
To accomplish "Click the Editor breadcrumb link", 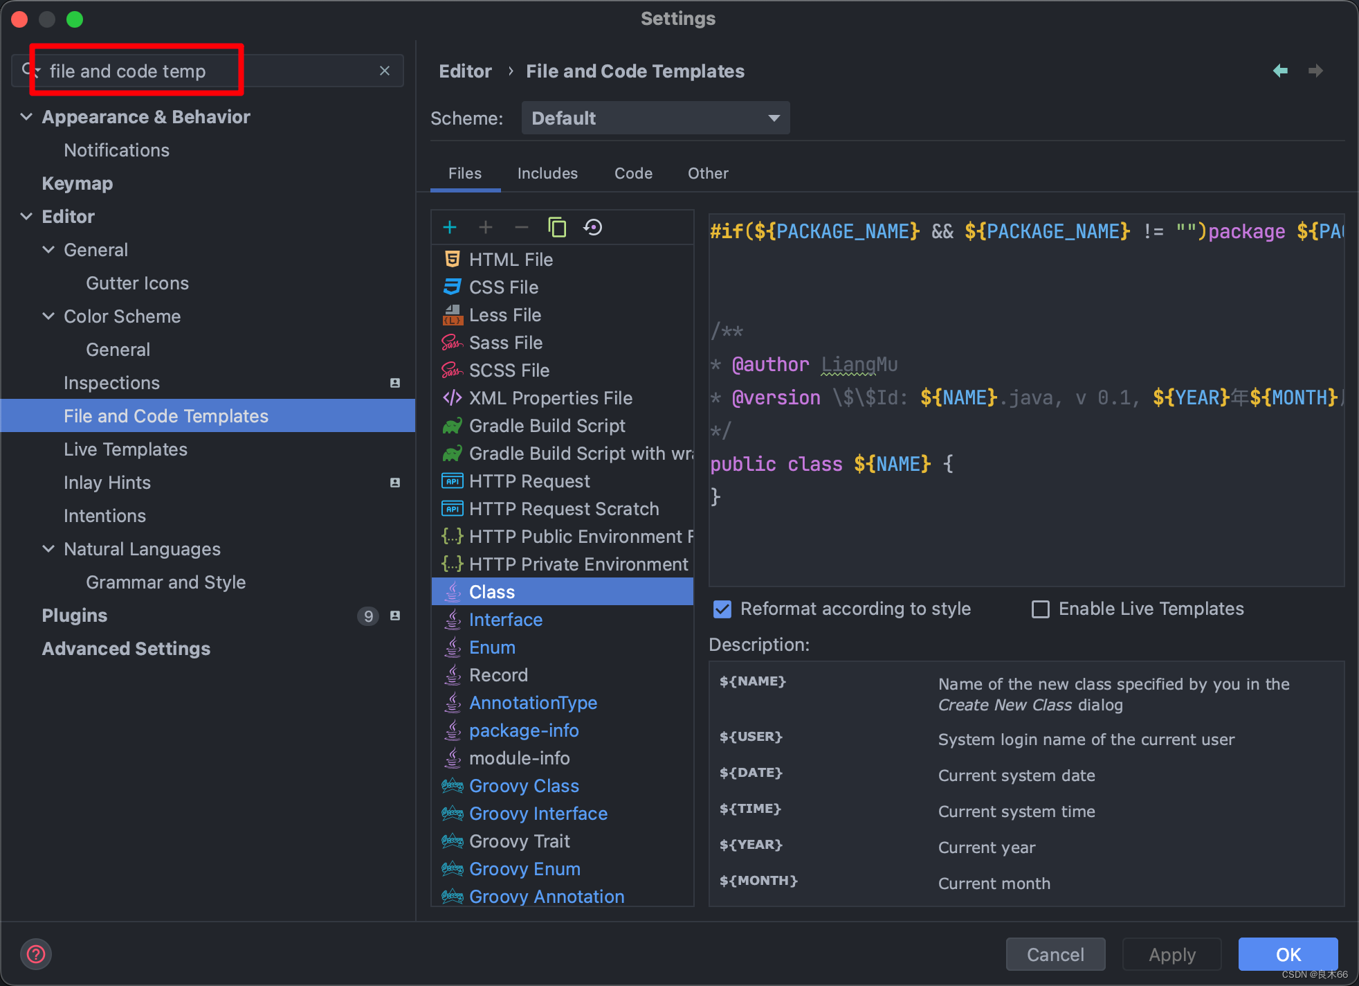I will 465,71.
